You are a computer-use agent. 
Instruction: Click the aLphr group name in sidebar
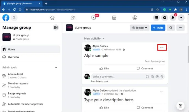[21, 35]
